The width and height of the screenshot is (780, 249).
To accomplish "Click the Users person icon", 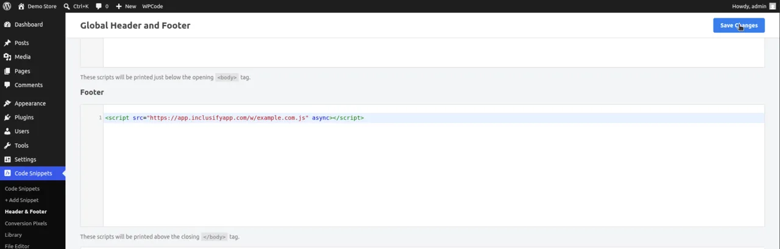I will coord(7,131).
